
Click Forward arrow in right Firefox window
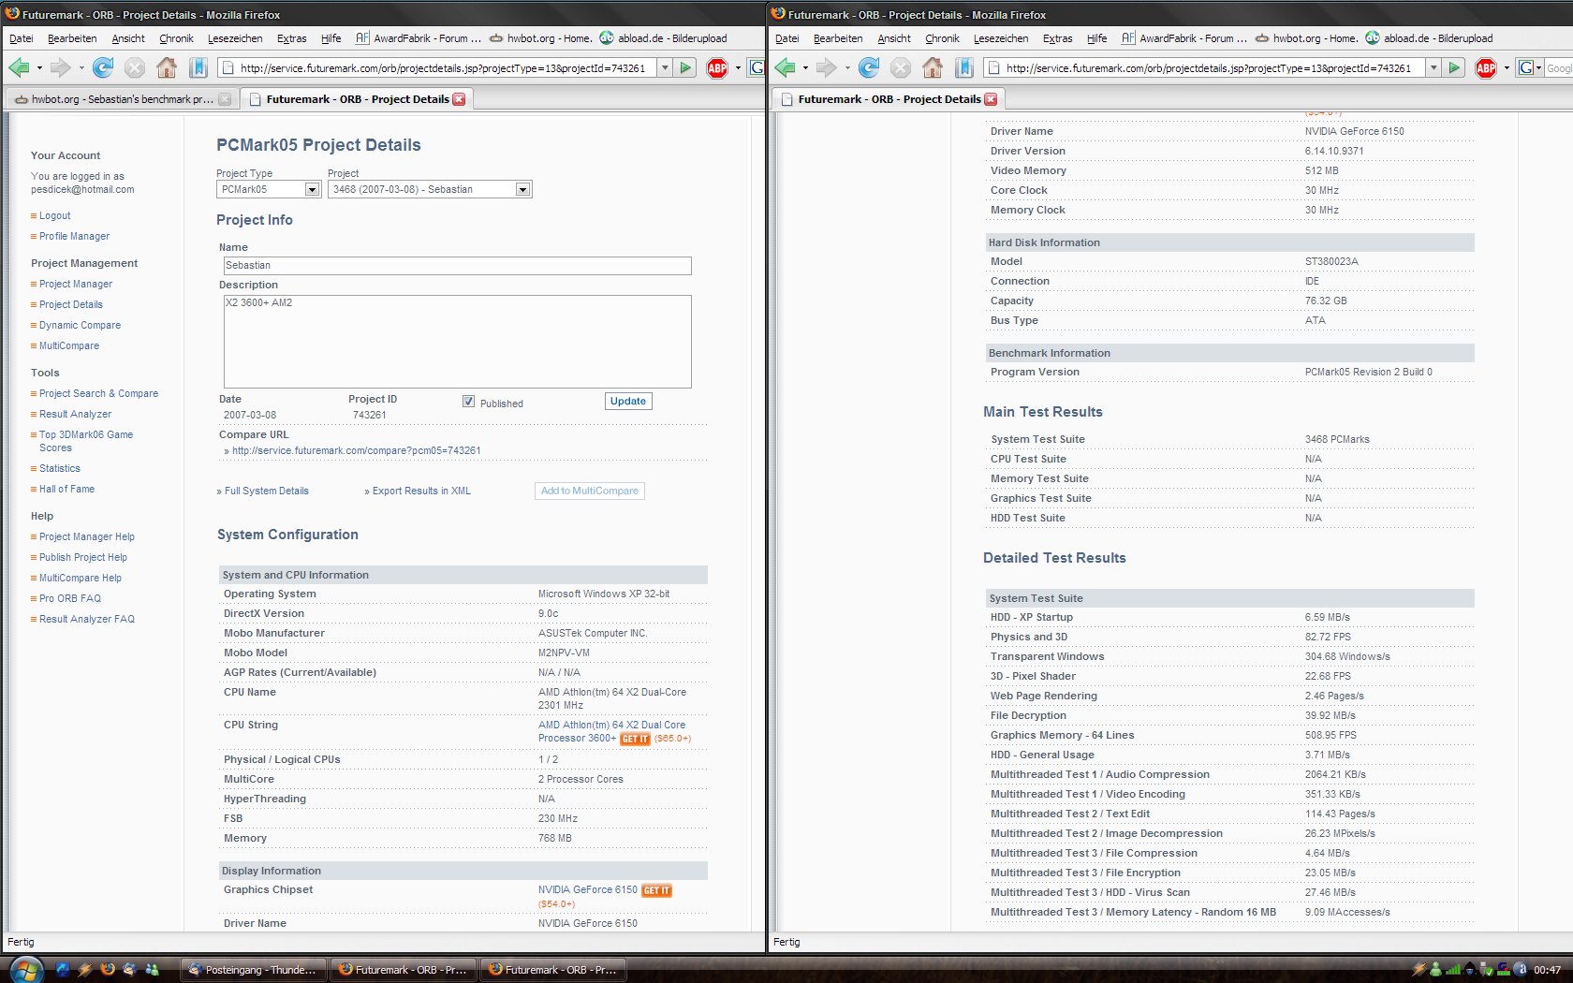click(826, 67)
